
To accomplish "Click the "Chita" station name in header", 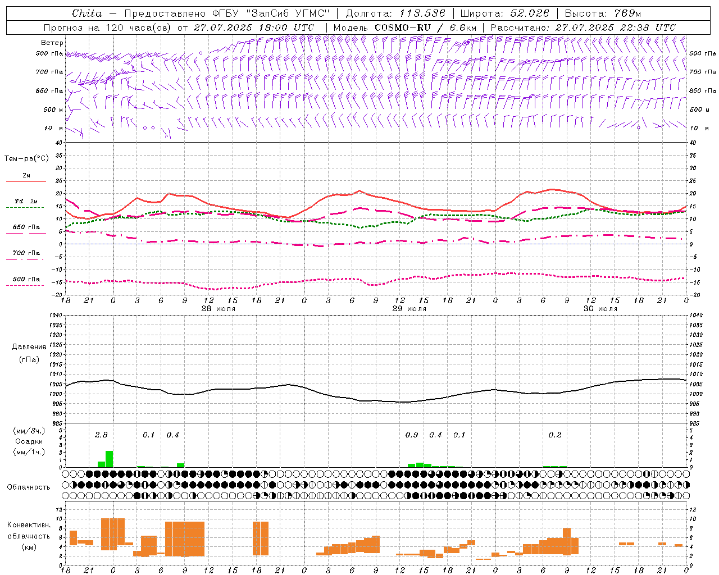I will (x=87, y=13).
